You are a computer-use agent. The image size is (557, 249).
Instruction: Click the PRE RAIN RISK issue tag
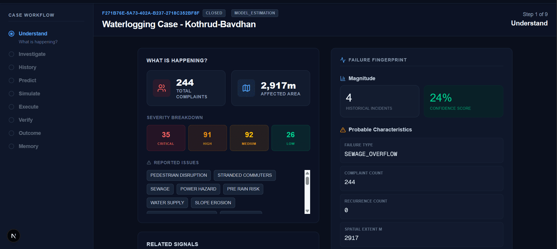243,189
